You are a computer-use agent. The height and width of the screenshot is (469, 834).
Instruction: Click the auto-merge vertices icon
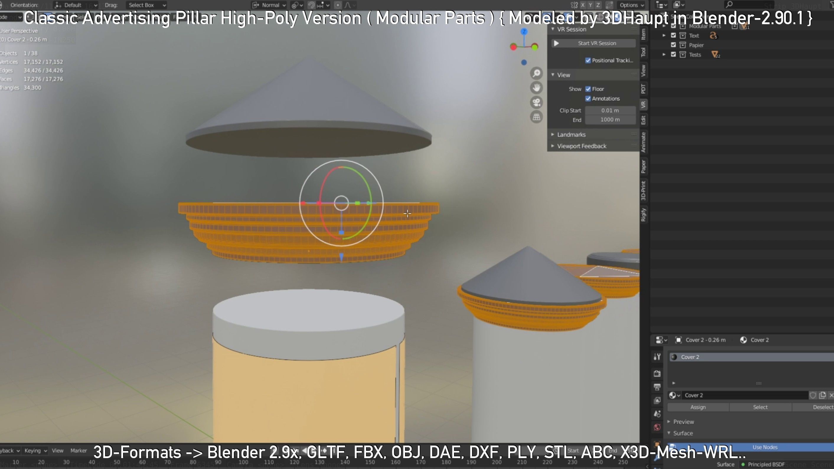pyautogui.click(x=609, y=5)
